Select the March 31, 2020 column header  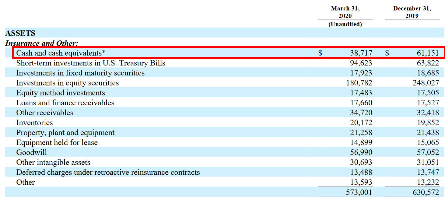[x=345, y=12]
